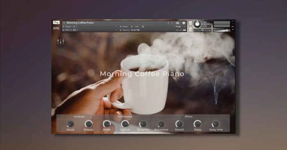This screenshot has height=150, width=287.
Task: Click the volume slider in header
Action: 222,31
